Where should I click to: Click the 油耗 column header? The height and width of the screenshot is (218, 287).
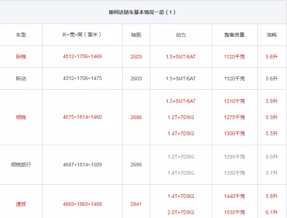[272, 35]
